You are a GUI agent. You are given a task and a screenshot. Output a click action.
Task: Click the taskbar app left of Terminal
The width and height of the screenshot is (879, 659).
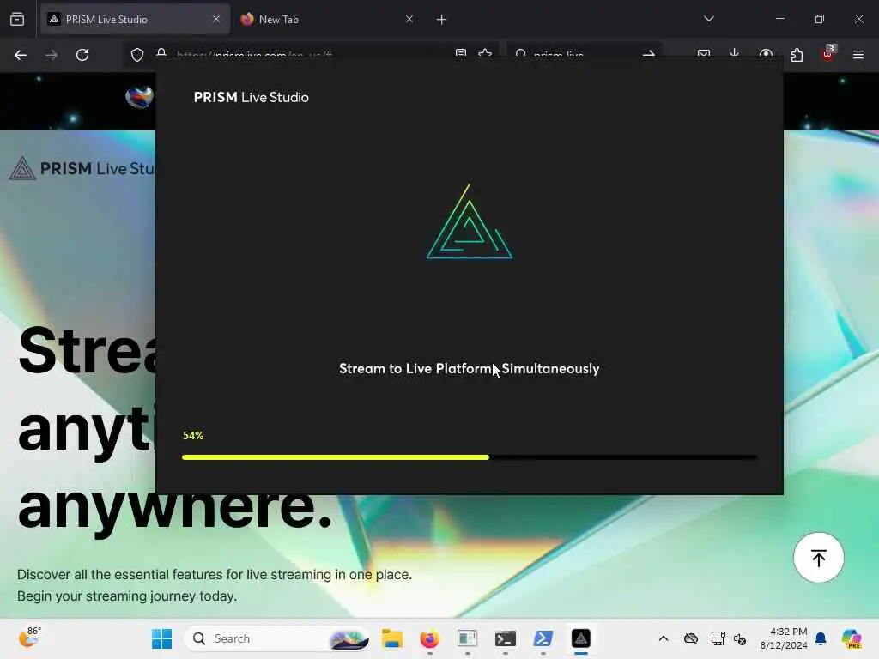pyautogui.click(x=468, y=638)
